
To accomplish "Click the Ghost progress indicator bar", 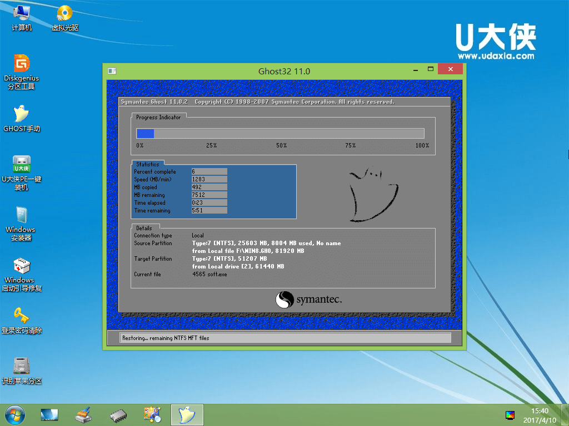I will tap(280, 133).
